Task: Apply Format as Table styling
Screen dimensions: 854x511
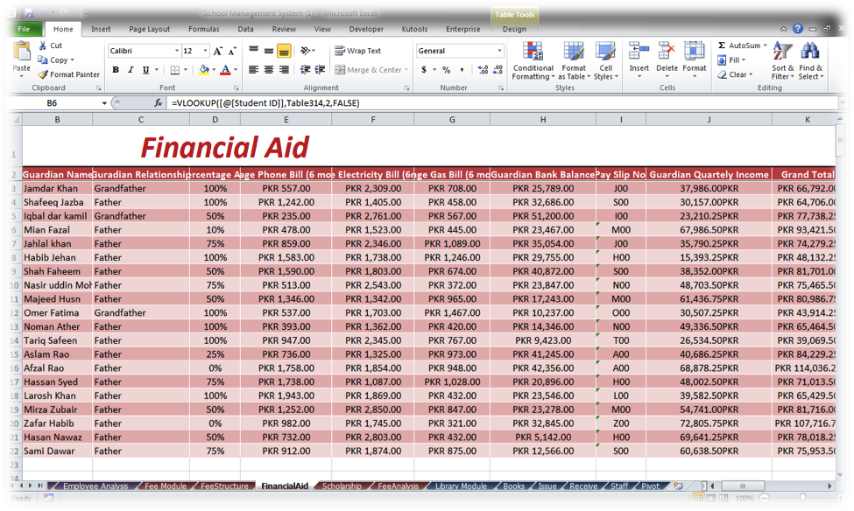Action: 574,61
